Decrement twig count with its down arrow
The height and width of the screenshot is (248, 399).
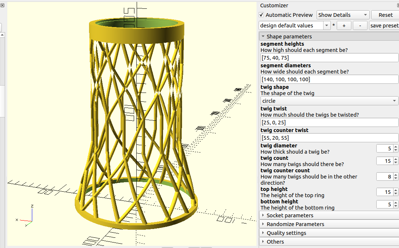(x=396, y=162)
